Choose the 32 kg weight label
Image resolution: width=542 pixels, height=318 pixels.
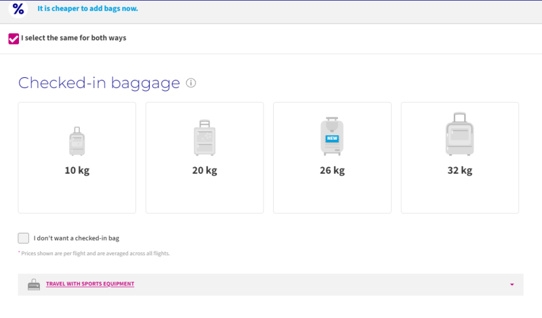point(460,171)
